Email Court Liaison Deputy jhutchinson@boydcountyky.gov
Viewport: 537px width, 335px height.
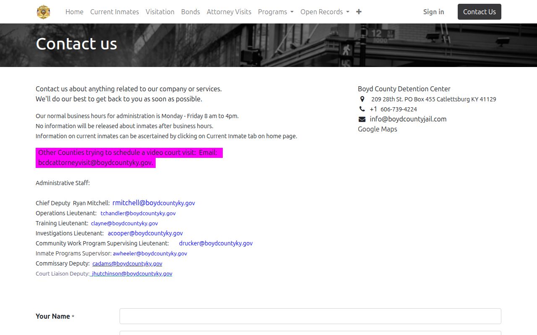click(x=132, y=273)
